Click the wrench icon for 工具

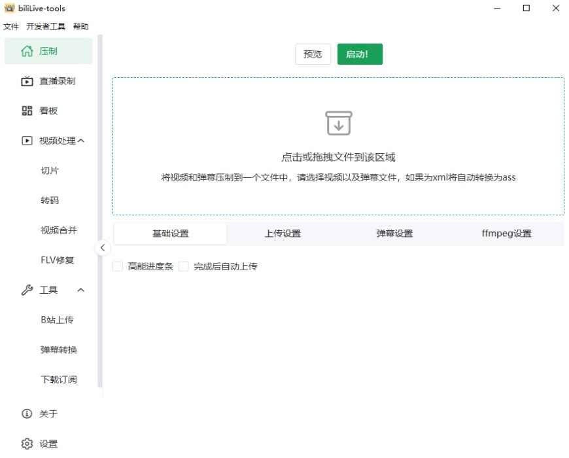pyautogui.click(x=27, y=290)
